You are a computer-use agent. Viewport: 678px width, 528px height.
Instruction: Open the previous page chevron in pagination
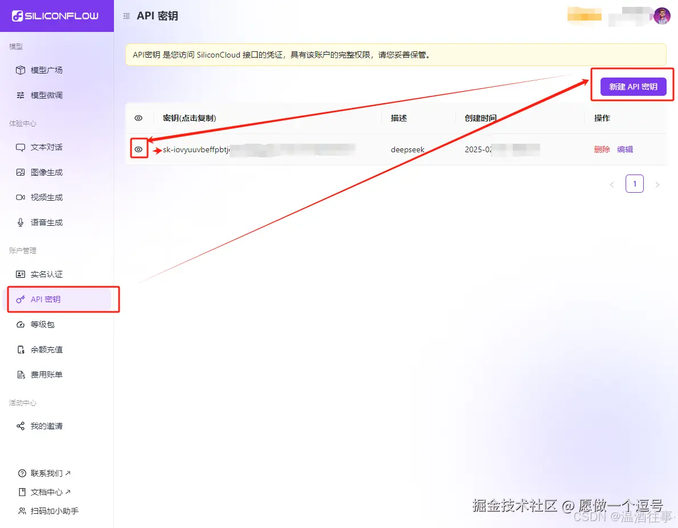(x=612, y=184)
